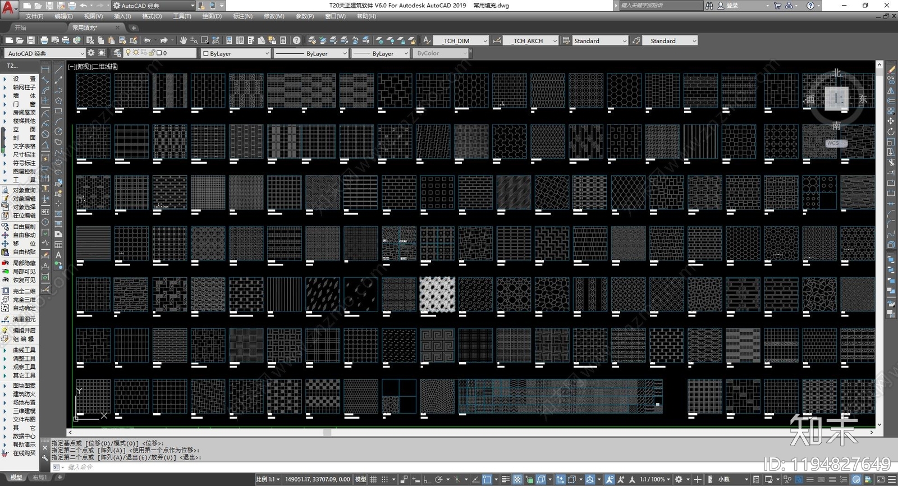Click the Move tool in modify toolbar

pyautogui.click(x=891, y=121)
